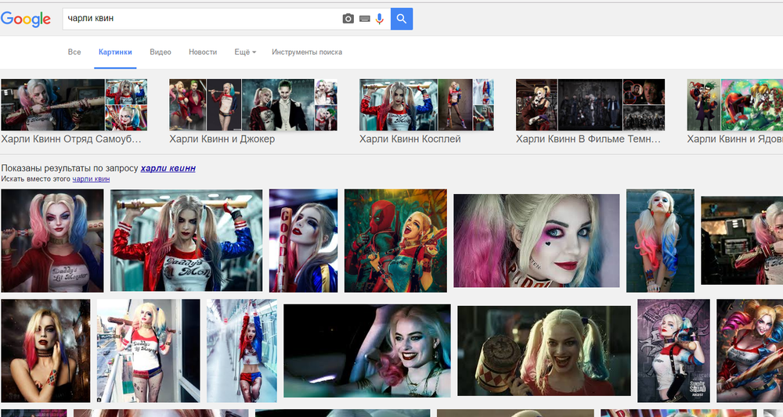Select the 'Картинки' tab
Screen dimensions: 783x417
[x=115, y=52]
